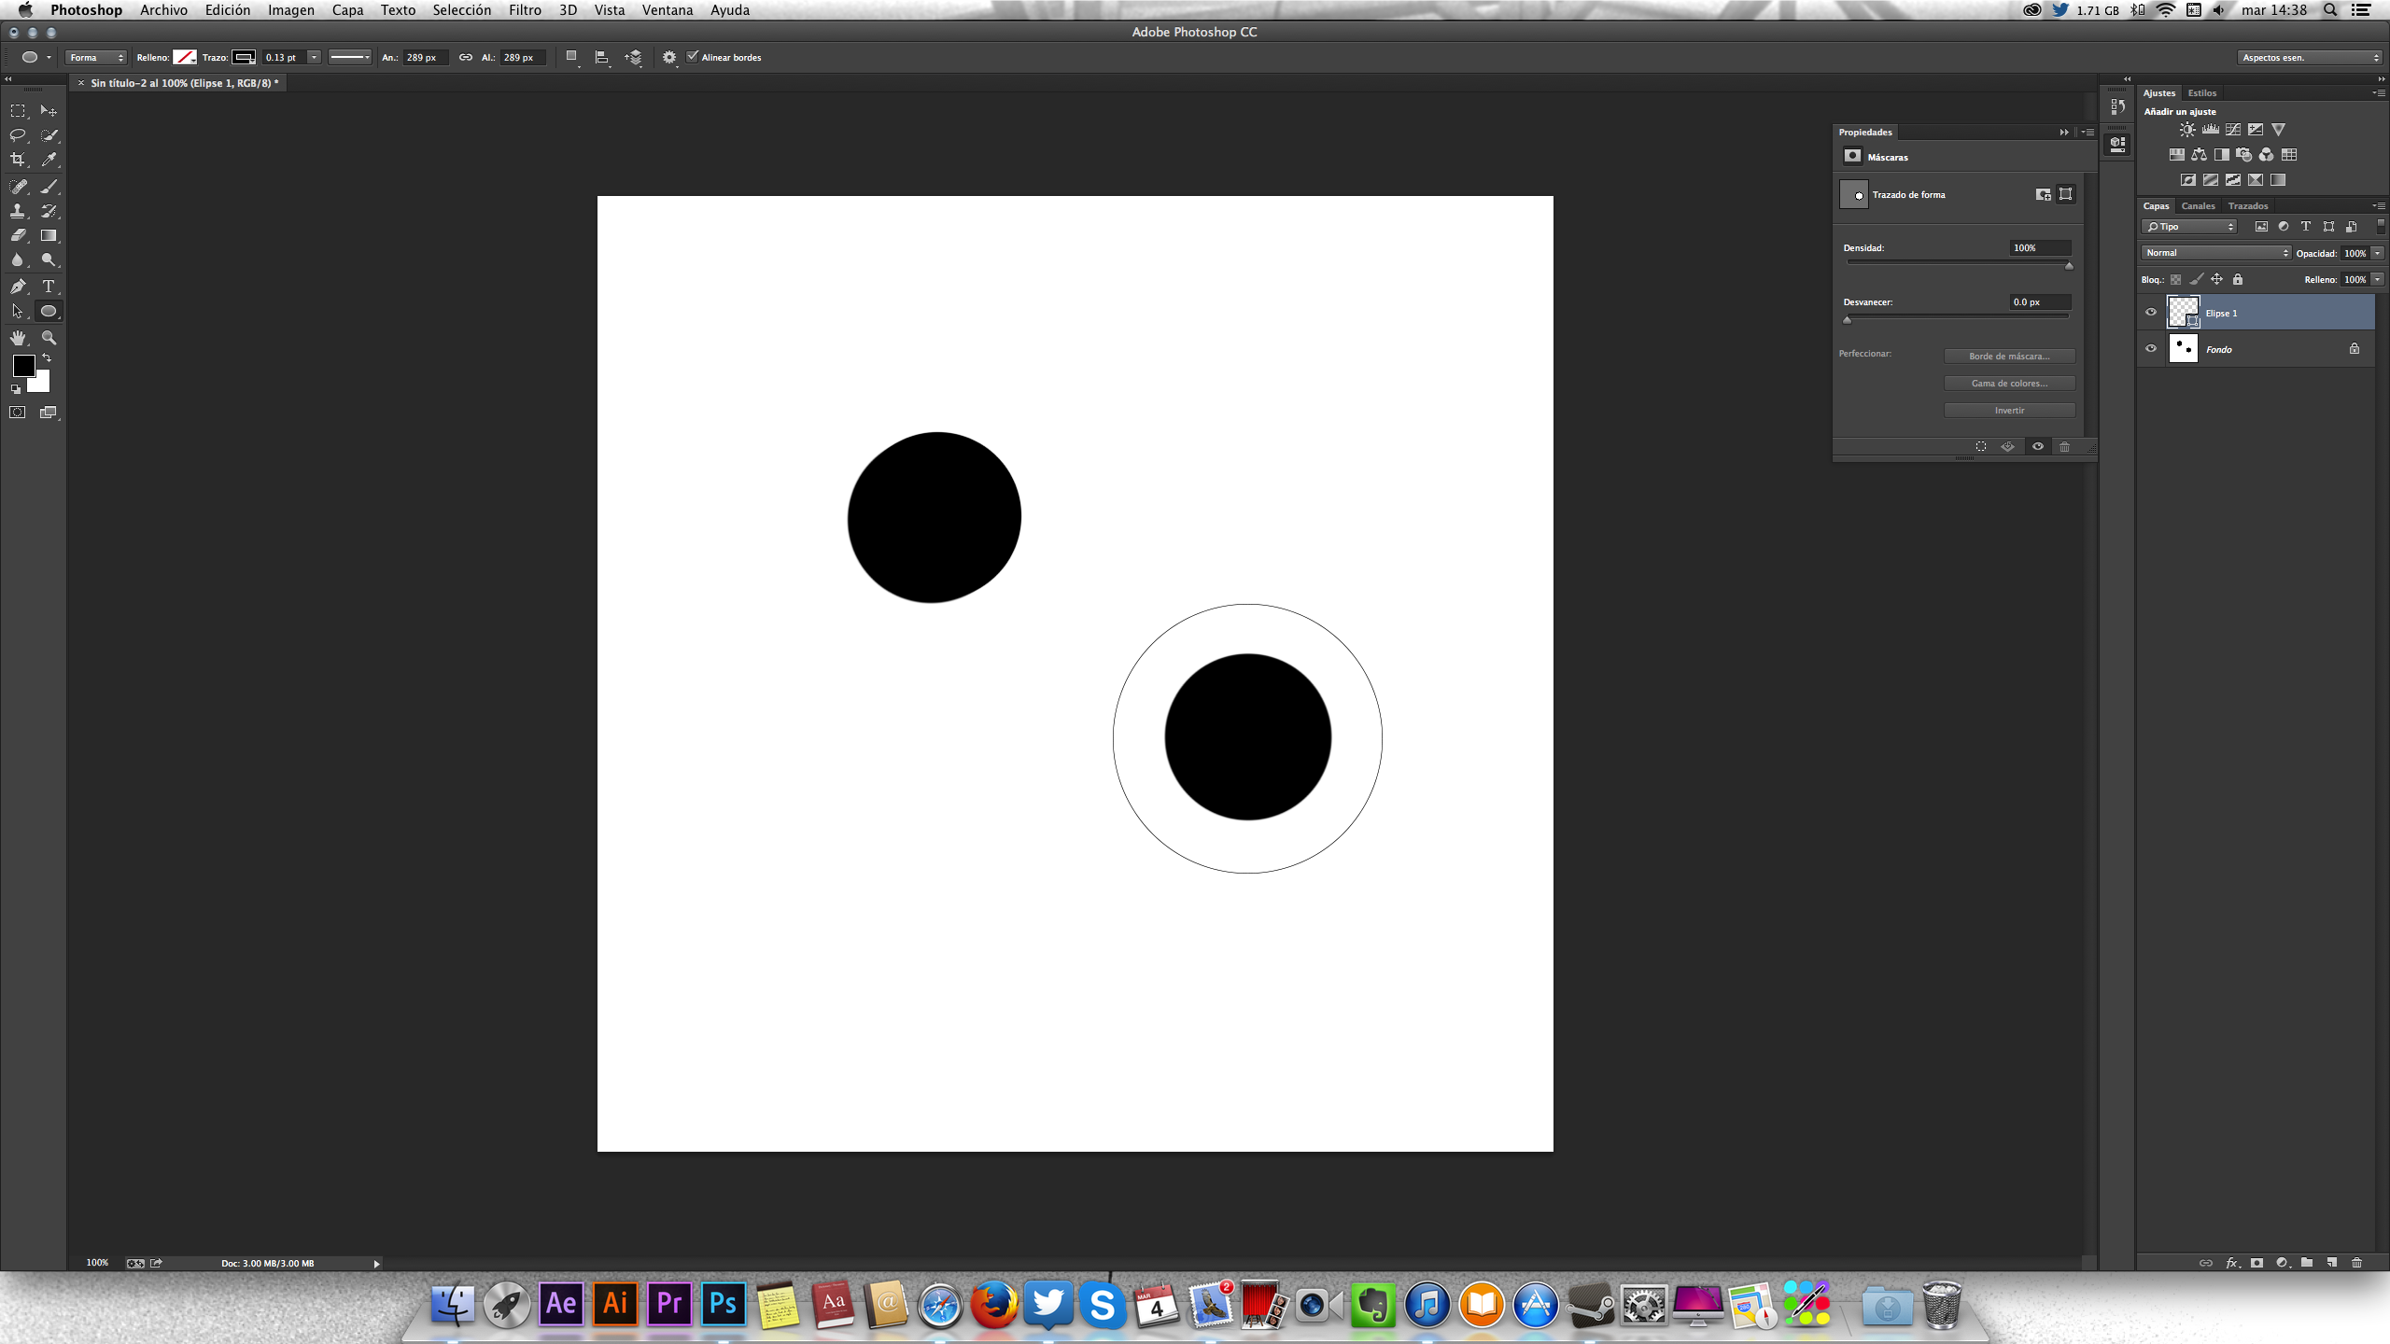
Task: Open Illustrator from the dock
Action: 615,1304
